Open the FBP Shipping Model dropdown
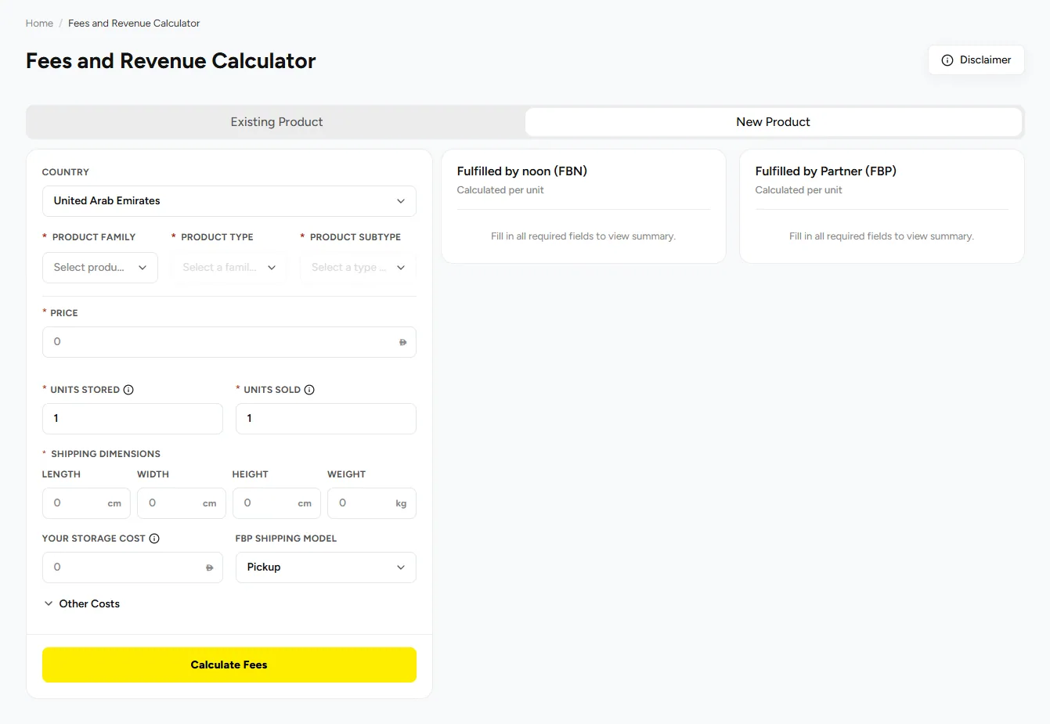The height and width of the screenshot is (724, 1050). click(326, 567)
